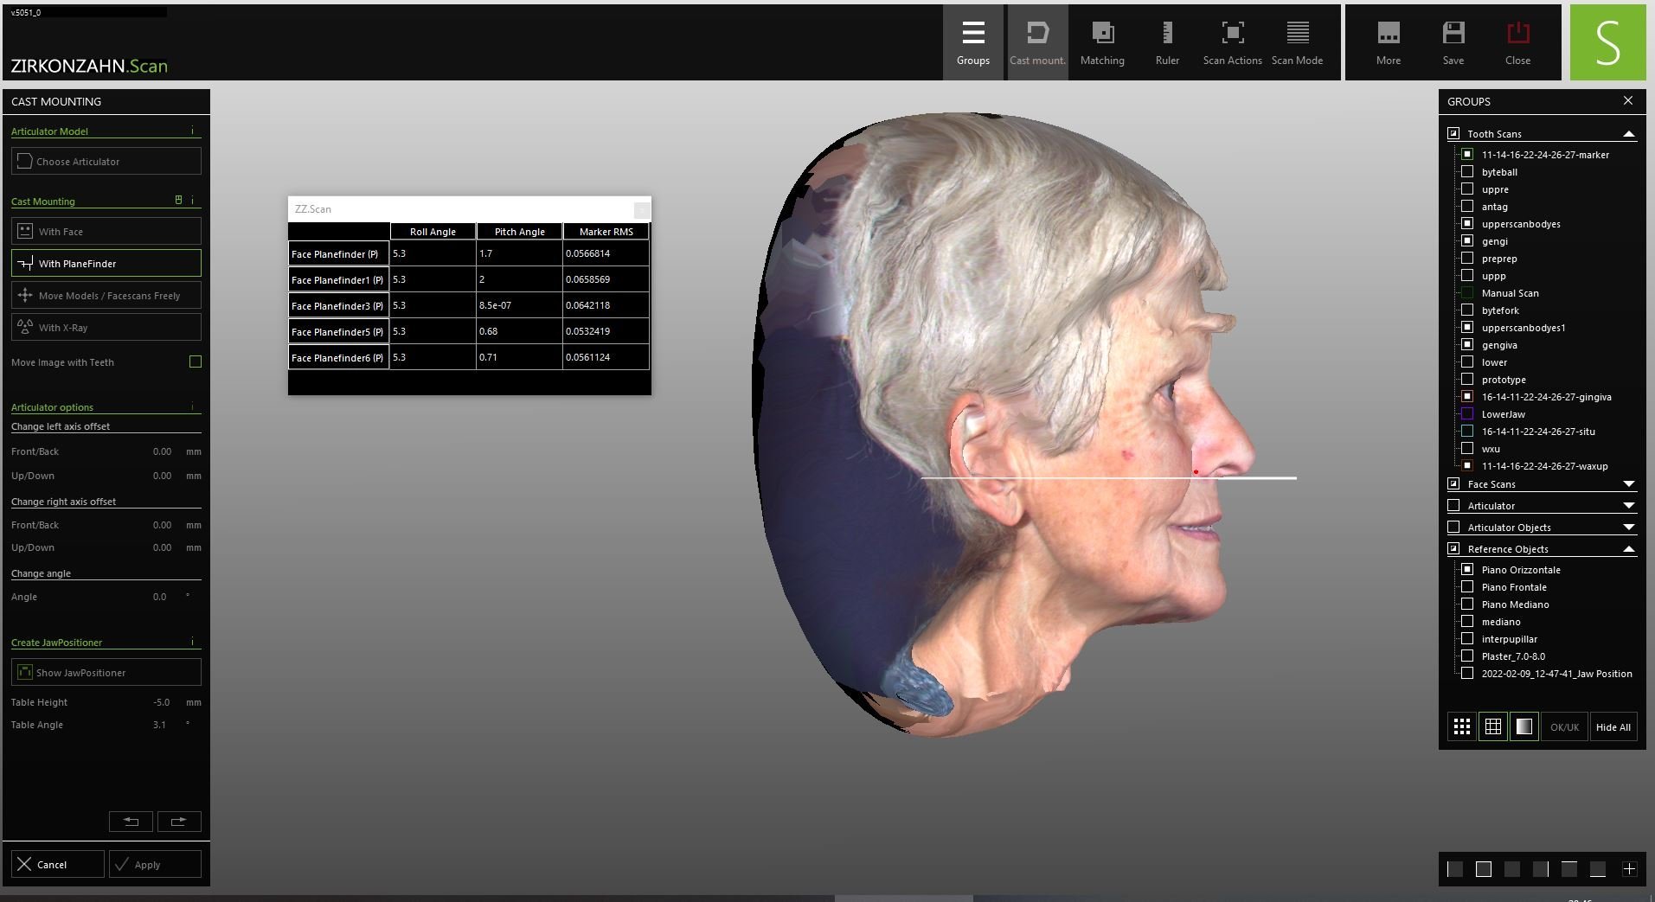Screen dimensions: 1655x902
Task: Choose Move Models / Facescans Freely
Action: [106, 296]
